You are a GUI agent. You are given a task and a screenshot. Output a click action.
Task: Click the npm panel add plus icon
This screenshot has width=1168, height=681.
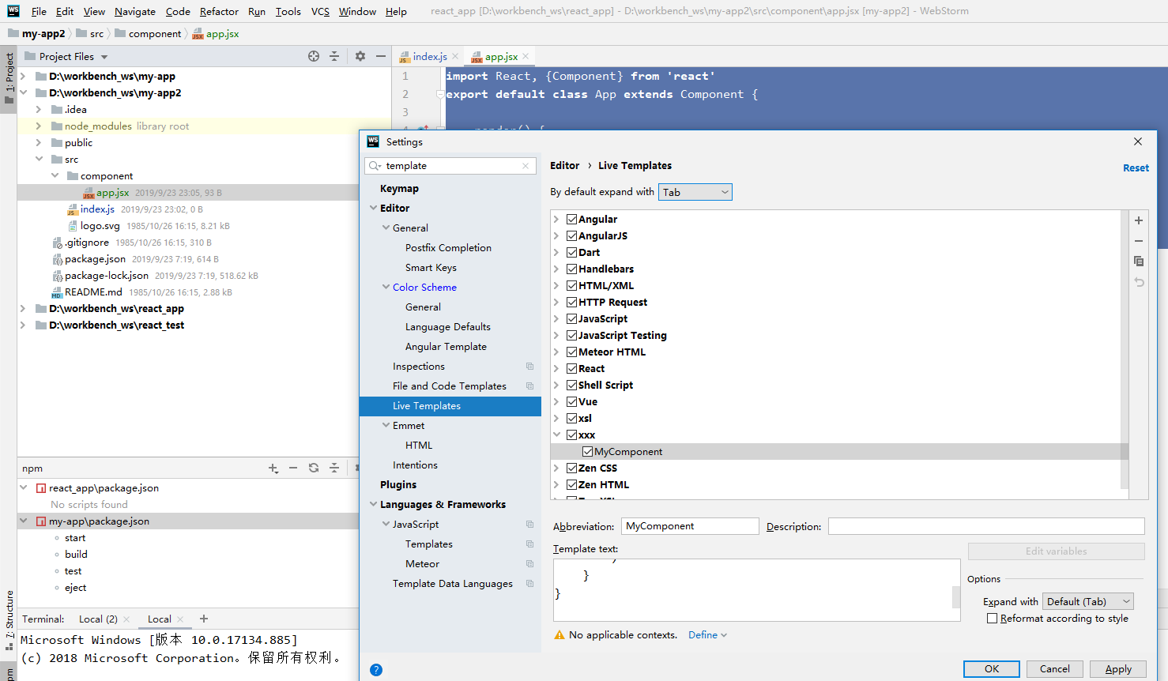[273, 468]
